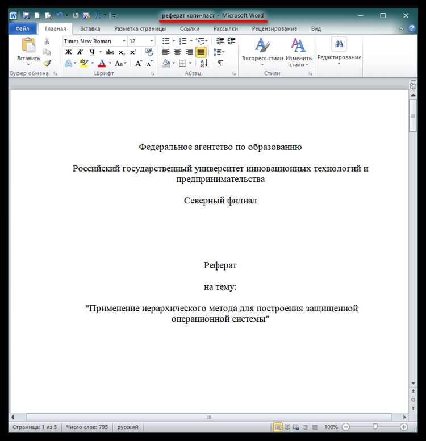Open borders dropdown arrow
This screenshot has height=441, width=426.
tap(190, 63)
